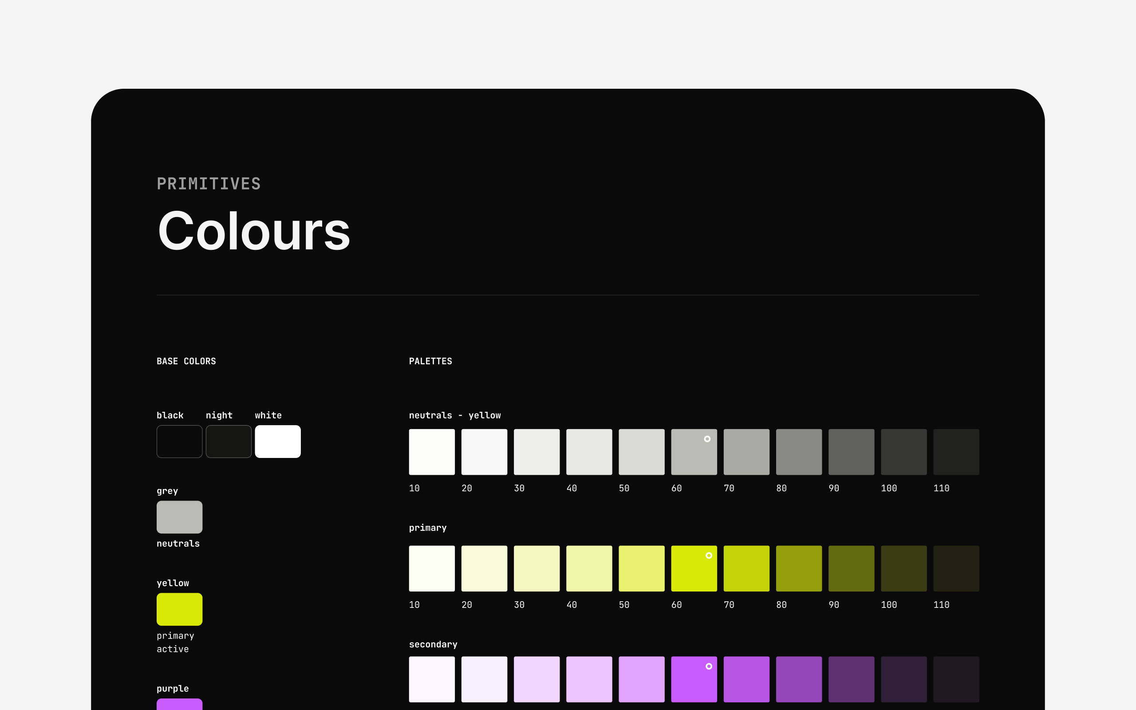Pick neutrals-yellow swatch 60
Image resolution: width=1136 pixels, height=710 pixels.
(694, 452)
